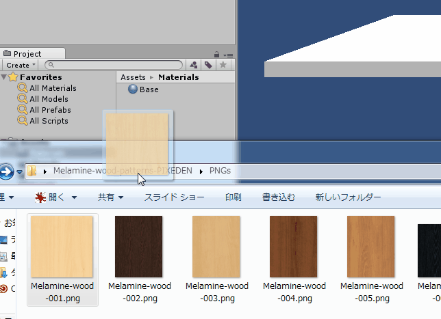Screen dimensions: 441x319
Task: Click the Base material sphere icon
Action: coord(133,89)
